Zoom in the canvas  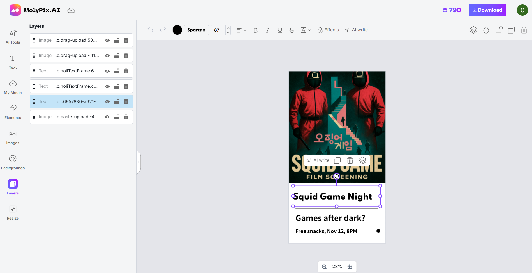coord(350,267)
